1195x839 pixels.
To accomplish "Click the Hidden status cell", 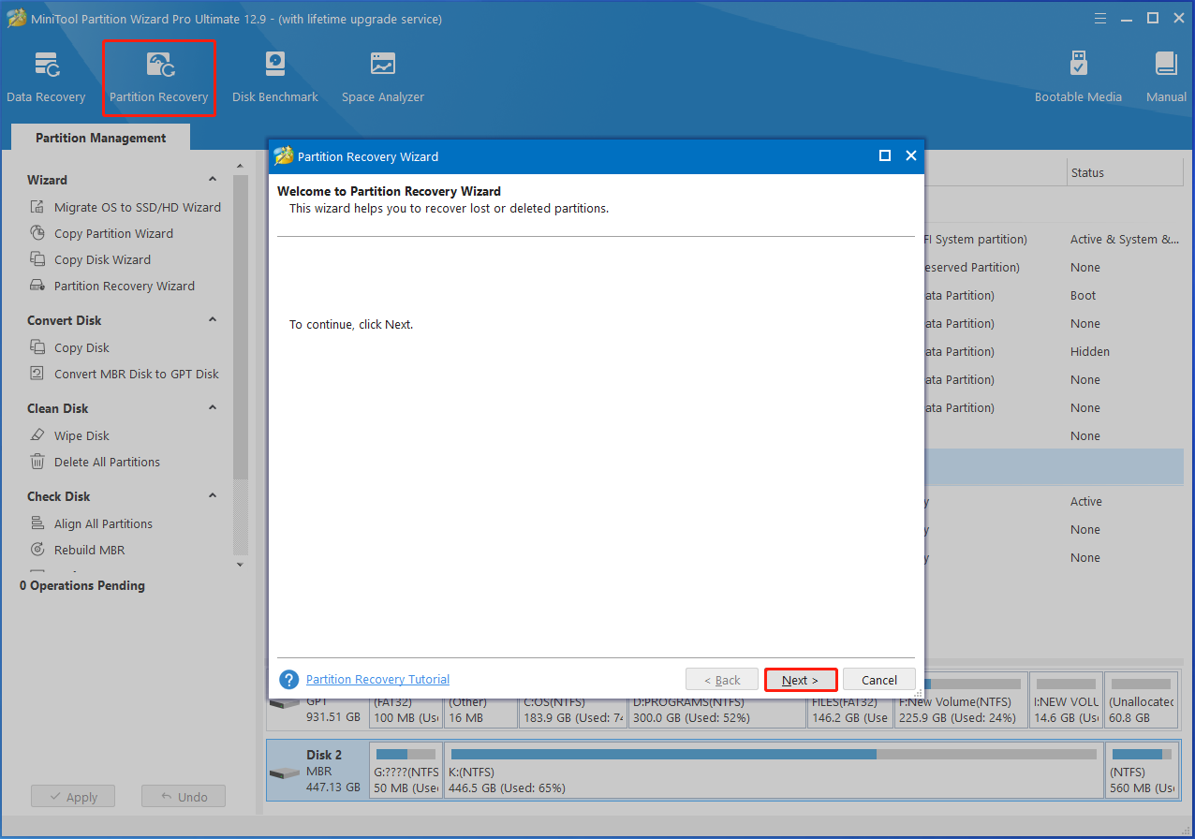I will pos(1090,351).
